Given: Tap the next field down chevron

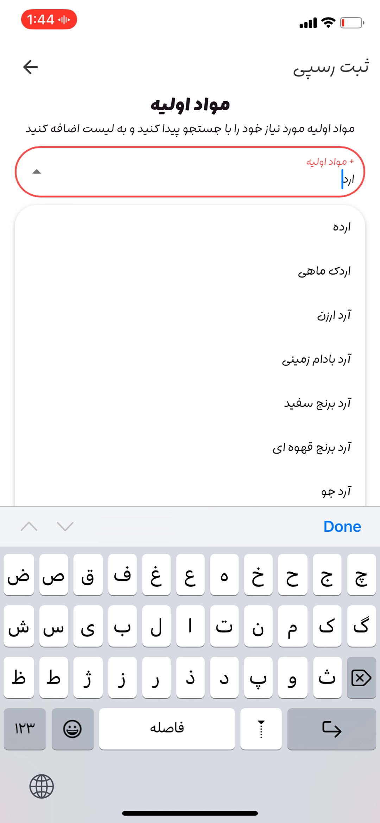Looking at the screenshot, I should coord(65,526).
